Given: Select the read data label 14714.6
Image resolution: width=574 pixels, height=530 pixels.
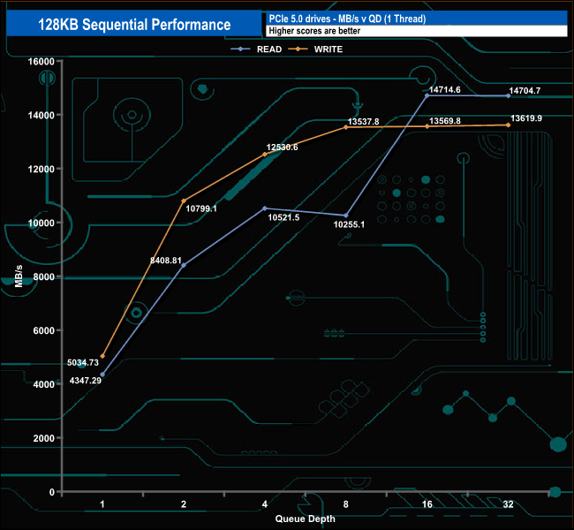Looking at the screenshot, I should tap(445, 90).
